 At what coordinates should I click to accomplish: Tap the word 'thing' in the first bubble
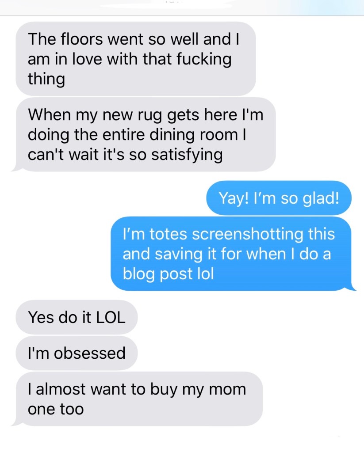pyautogui.click(x=46, y=79)
